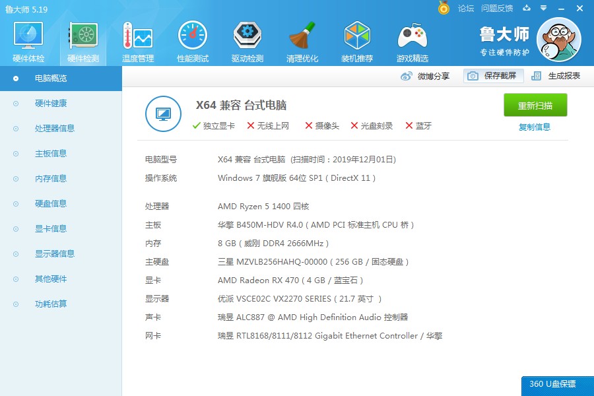Click graphics value AMD Radeon RX 470
The width and height of the screenshot is (594, 396).
tap(290, 280)
